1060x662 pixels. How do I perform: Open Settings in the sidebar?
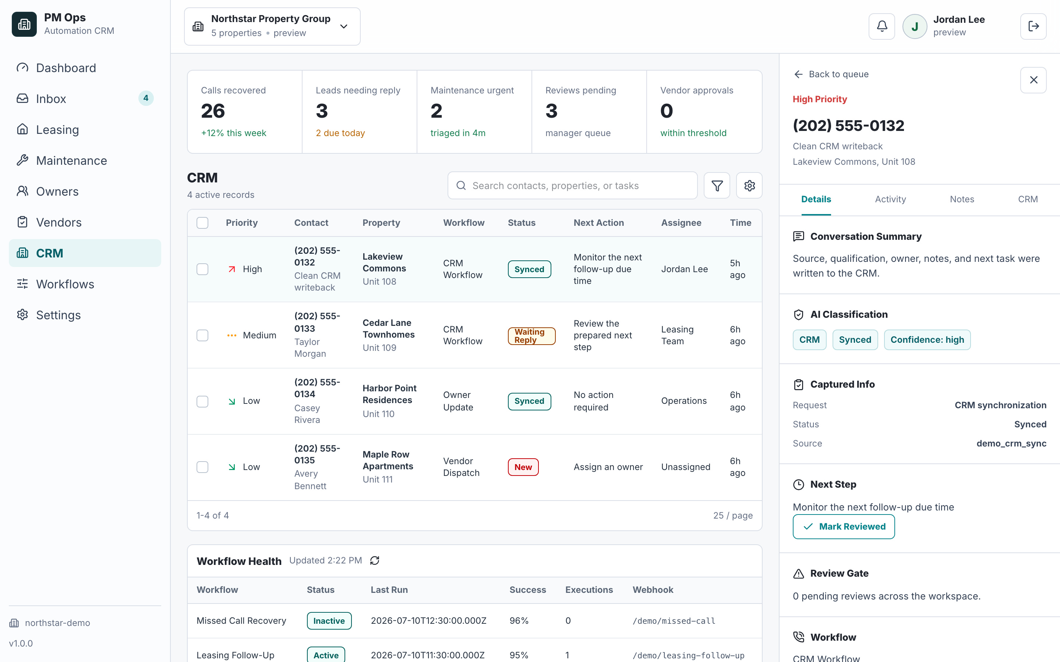coord(85,315)
